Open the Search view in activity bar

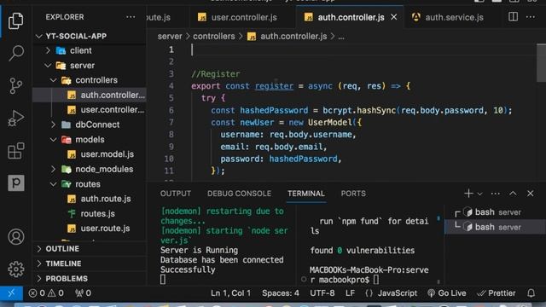15,53
